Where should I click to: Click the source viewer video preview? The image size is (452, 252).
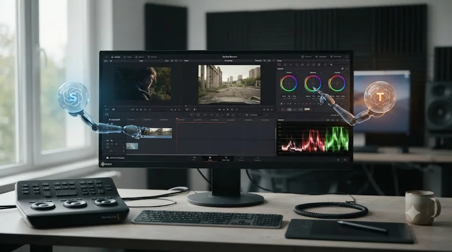pos(143,84)
